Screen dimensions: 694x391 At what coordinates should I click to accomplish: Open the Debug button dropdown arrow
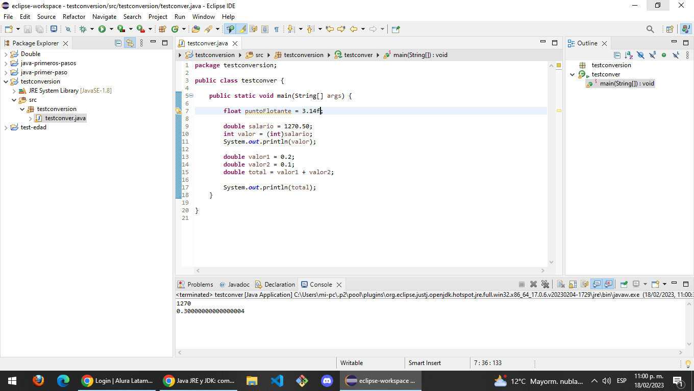coord(92,29)
